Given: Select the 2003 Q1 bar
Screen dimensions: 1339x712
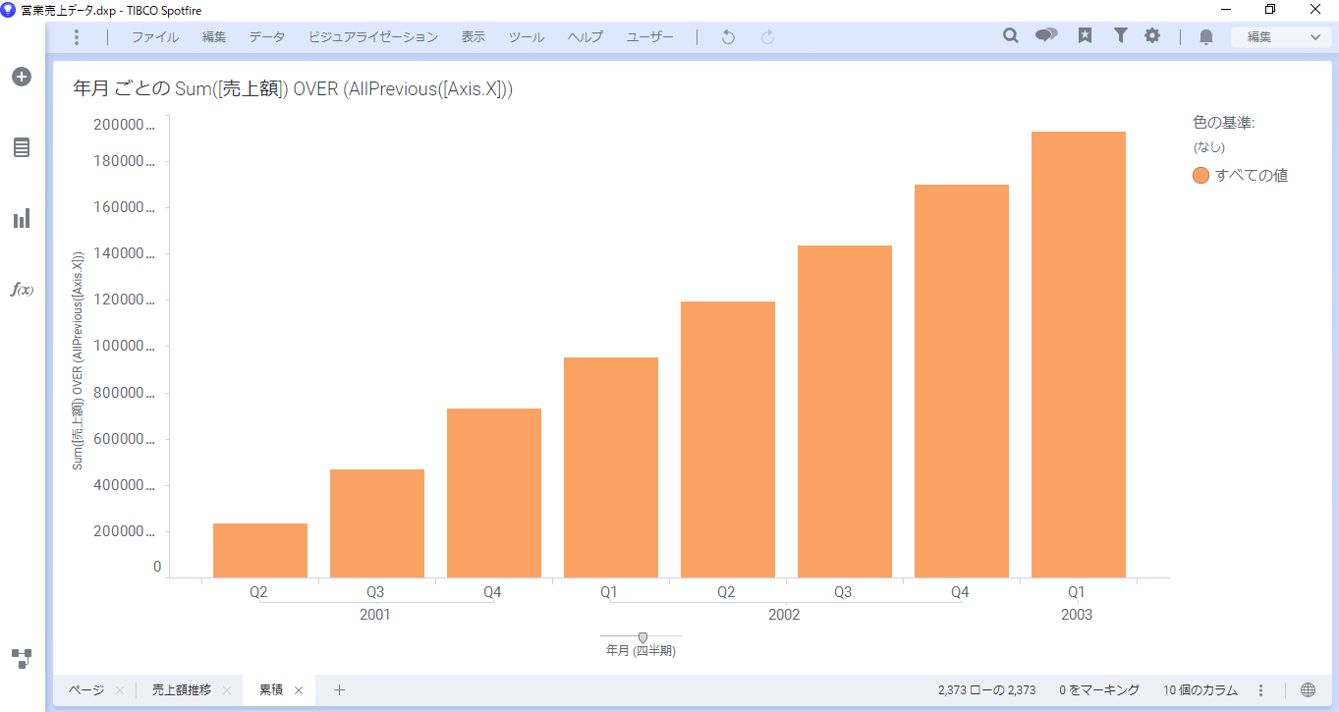Looking at the screenshot, I should tap(1079, 355).
